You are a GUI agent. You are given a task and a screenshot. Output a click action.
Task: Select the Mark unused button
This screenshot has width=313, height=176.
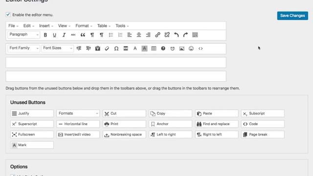click(32, 145)
